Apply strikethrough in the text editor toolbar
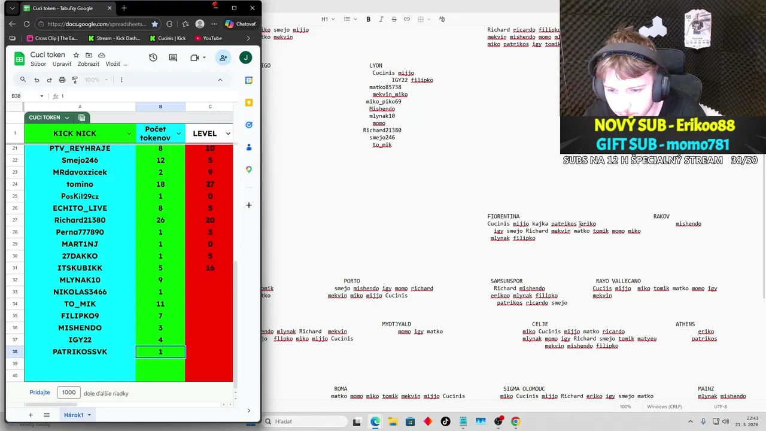This screenshot has height=431, width=766. (x=394, y=19)
